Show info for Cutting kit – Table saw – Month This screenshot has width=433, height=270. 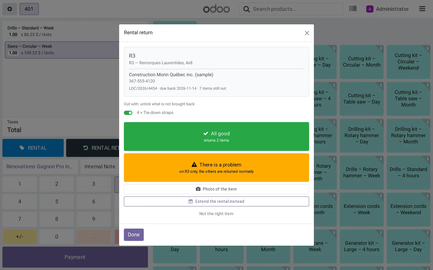pos(428,85)
